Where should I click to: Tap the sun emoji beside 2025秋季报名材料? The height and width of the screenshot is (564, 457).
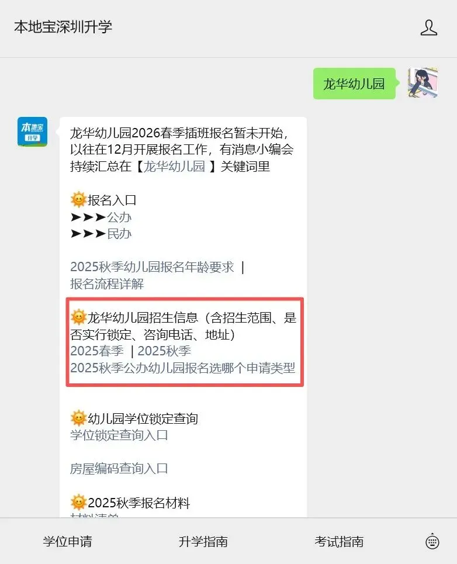(x=78, y=503)
